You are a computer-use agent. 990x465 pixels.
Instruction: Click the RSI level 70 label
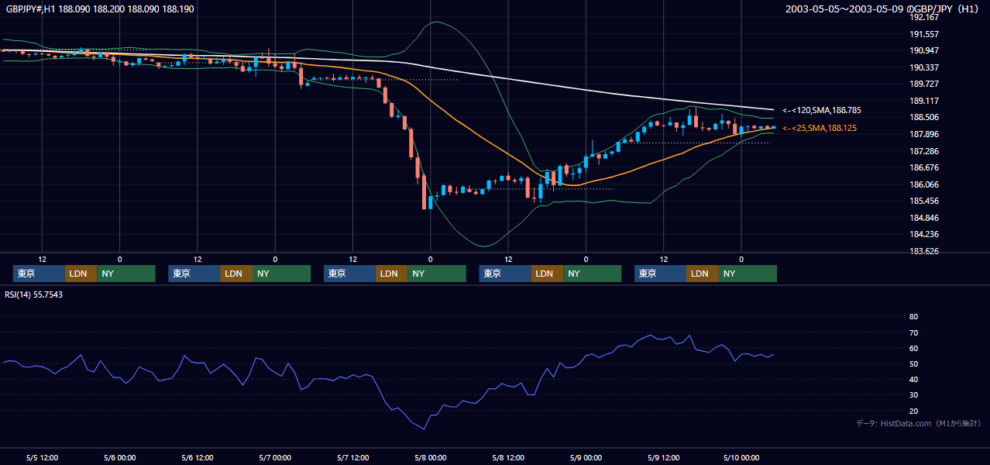point(913,332)
